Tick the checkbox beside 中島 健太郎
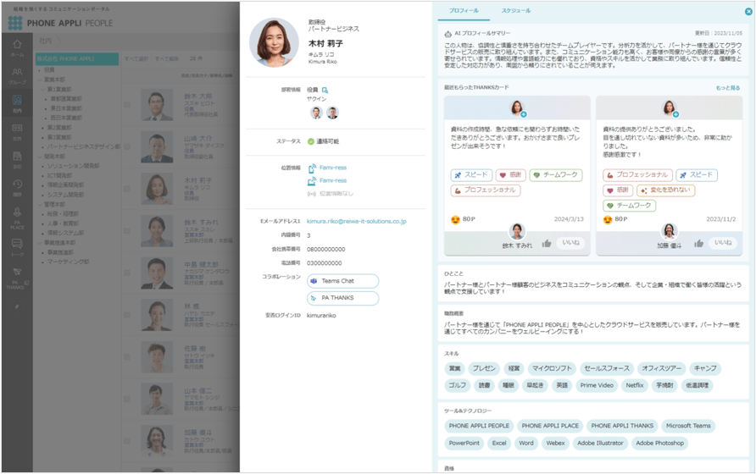This screenshot has height=474, width=756. point(127,273)
